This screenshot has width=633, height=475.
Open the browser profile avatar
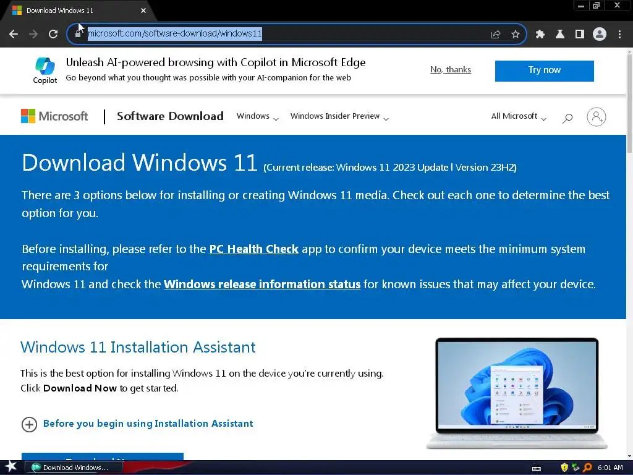pyautogui.click(x=600, y=34)
